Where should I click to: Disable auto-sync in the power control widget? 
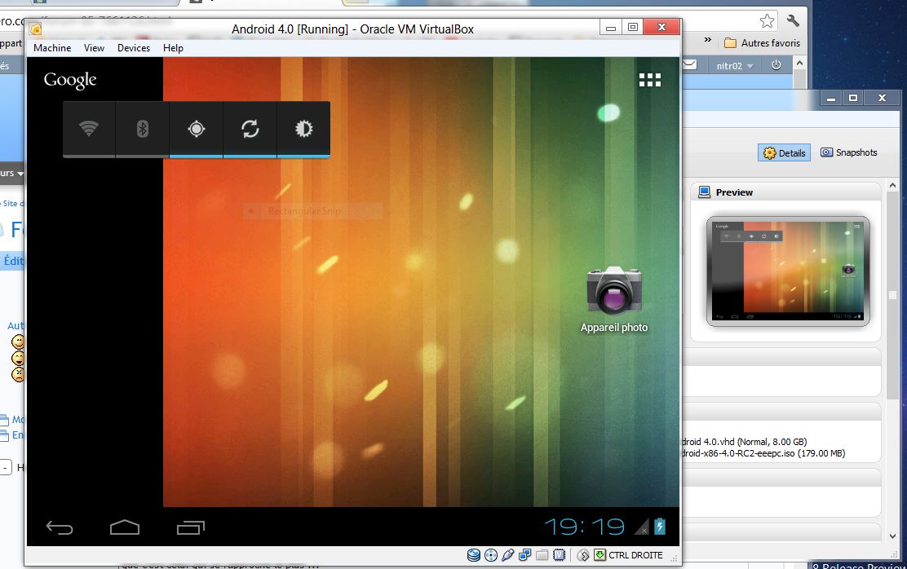click(x=250, y=129)
